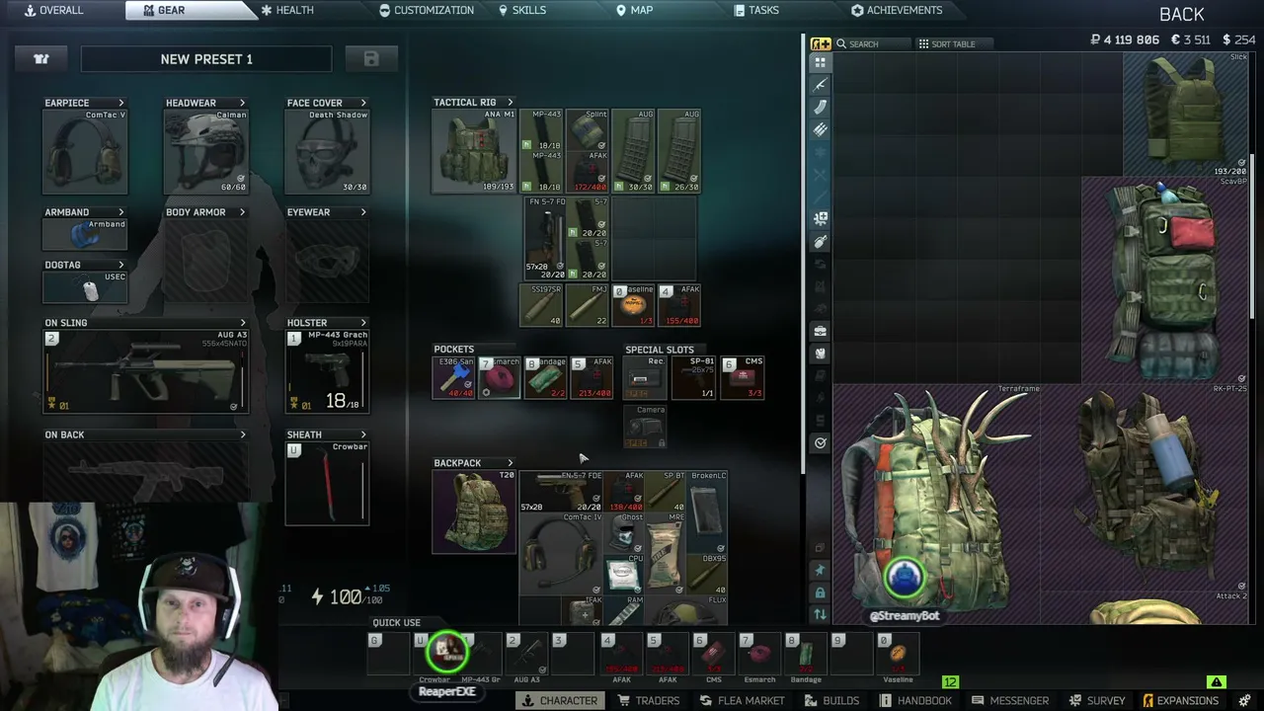Open the Messenger

(x=1009, y=701)
